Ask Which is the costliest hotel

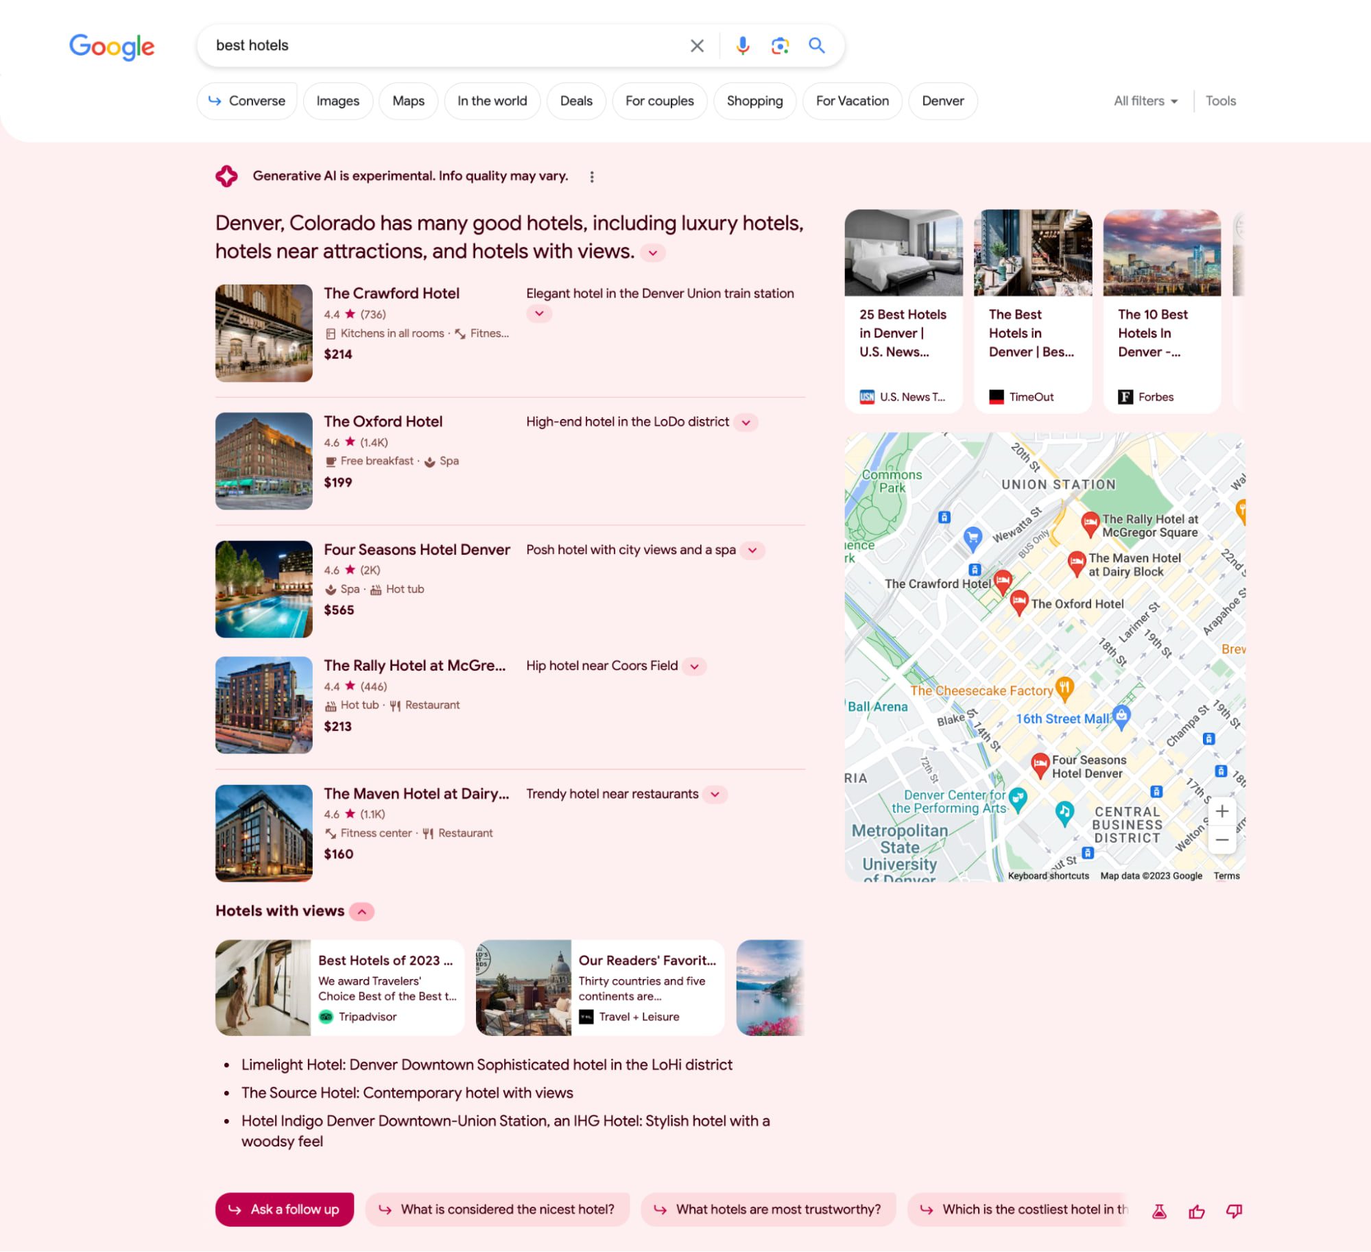[1018, 1209]
